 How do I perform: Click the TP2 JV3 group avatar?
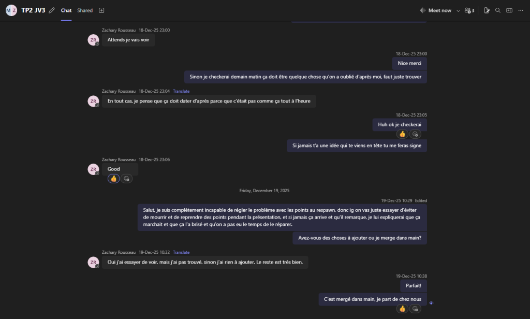coord(11,10)
